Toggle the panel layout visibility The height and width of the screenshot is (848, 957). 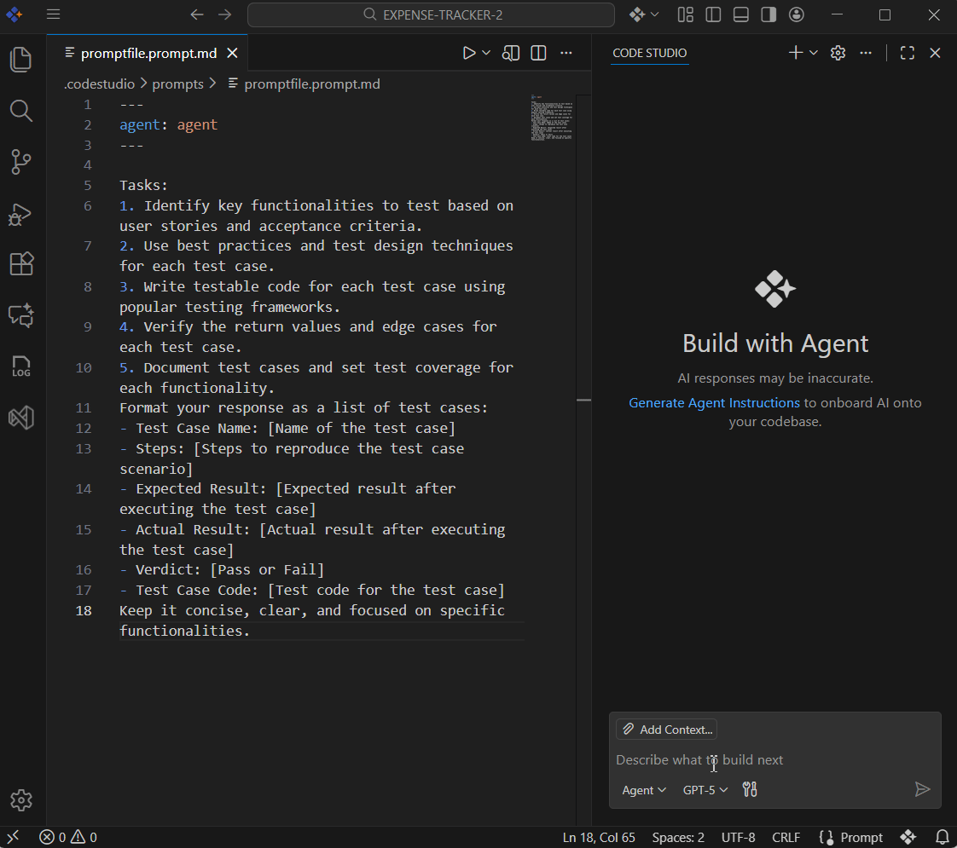pos(740,14)
